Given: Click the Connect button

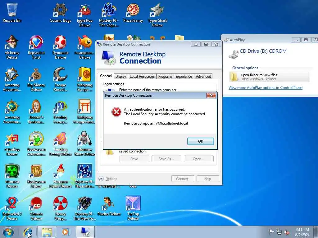Looking at the screenshot, I should 183,179.
